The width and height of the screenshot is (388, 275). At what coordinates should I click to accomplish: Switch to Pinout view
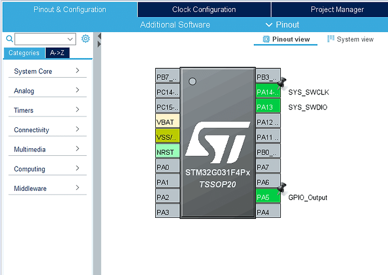pyautogui.click(x=286, y=39)
